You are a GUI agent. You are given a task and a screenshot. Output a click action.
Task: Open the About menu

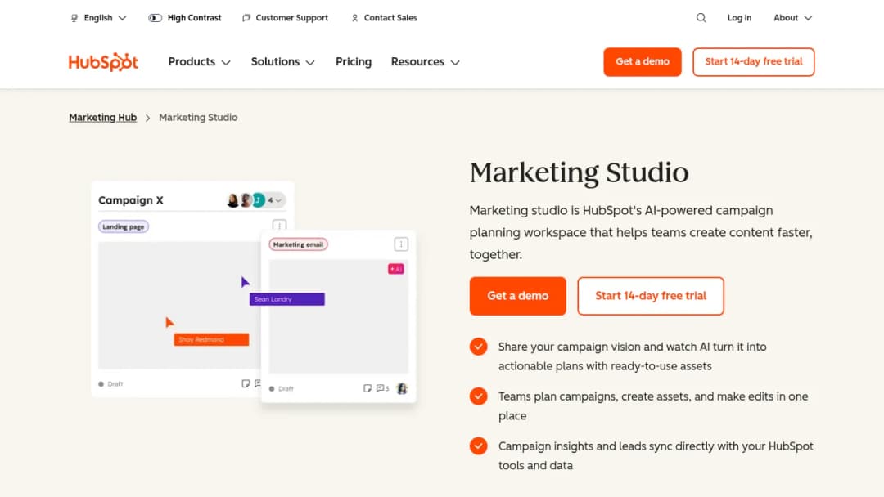coord(792,18)
